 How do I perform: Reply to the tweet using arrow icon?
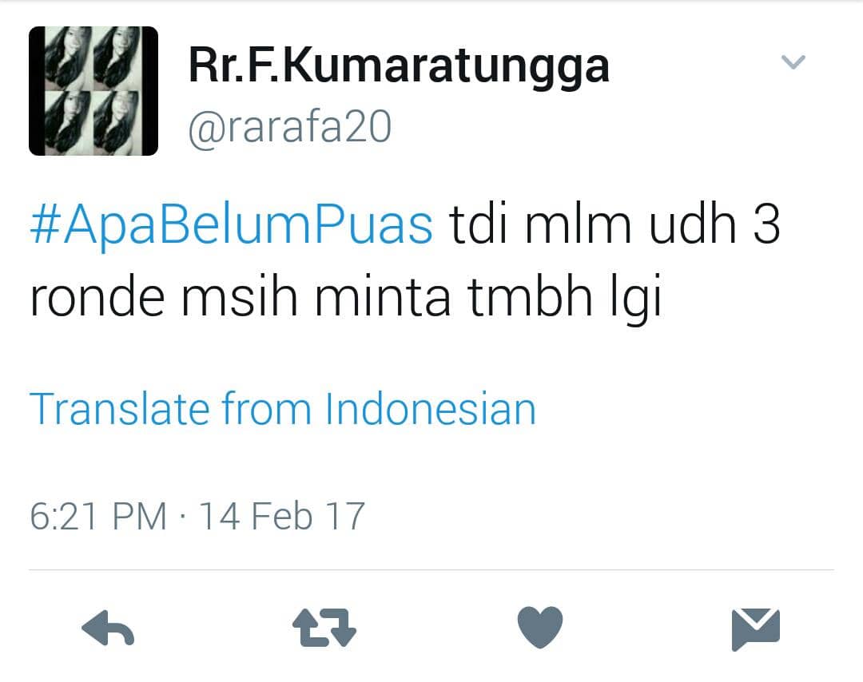[x=108, y=628]
